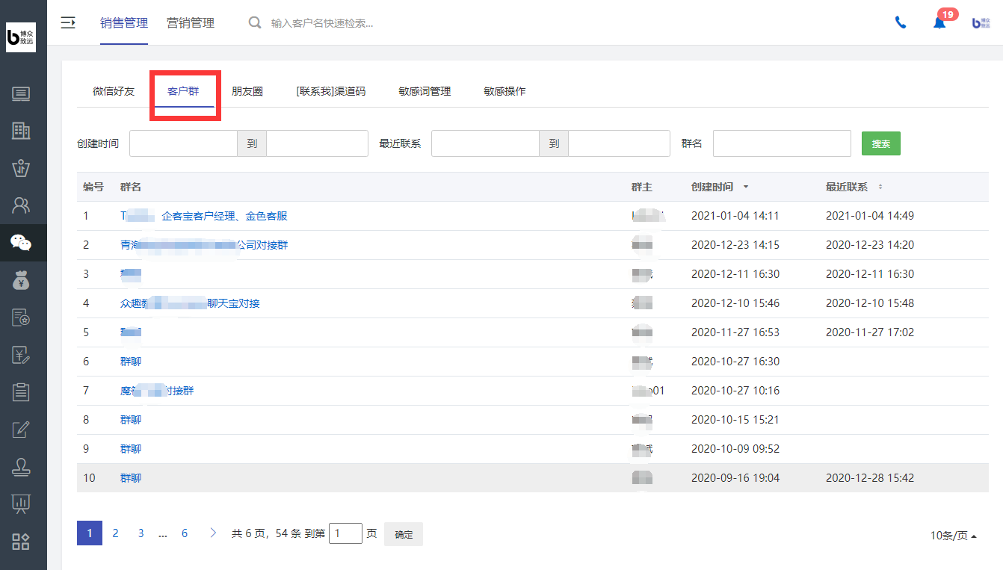Screen dimensions: 1003x570
Task: Click cell 2020-12-23 14:15
Action: [x=735, y=245]
